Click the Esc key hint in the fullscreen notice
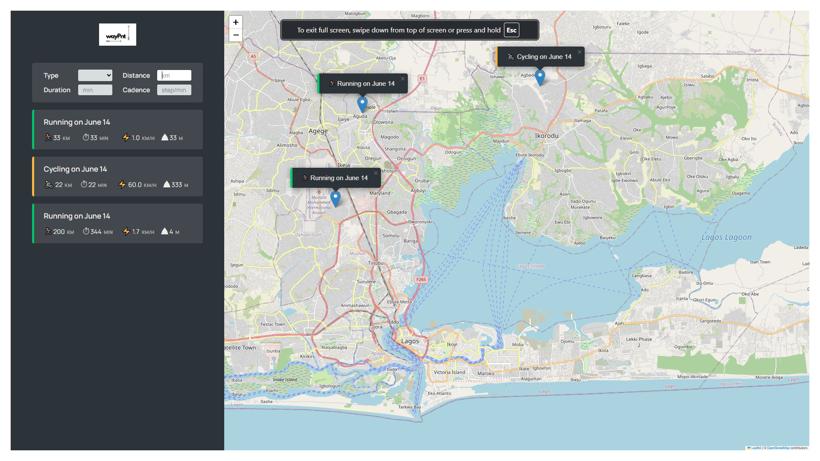Viewport: 820px width, 461px height. pos(511,30)
